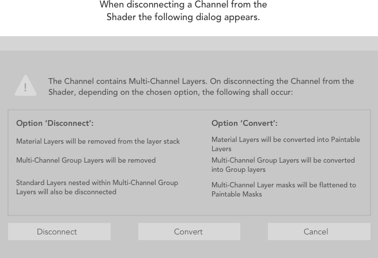The image size is (378, 258).
Task: Click "Standard Layers nested within Multi-Channel Group" line
Action: click(x=97, y=183)
